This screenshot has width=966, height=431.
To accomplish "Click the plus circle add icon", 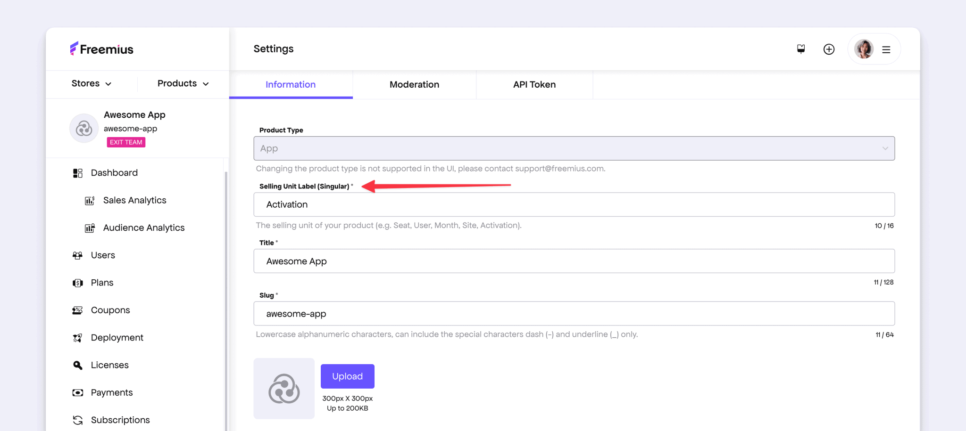I will click(829, 49).
